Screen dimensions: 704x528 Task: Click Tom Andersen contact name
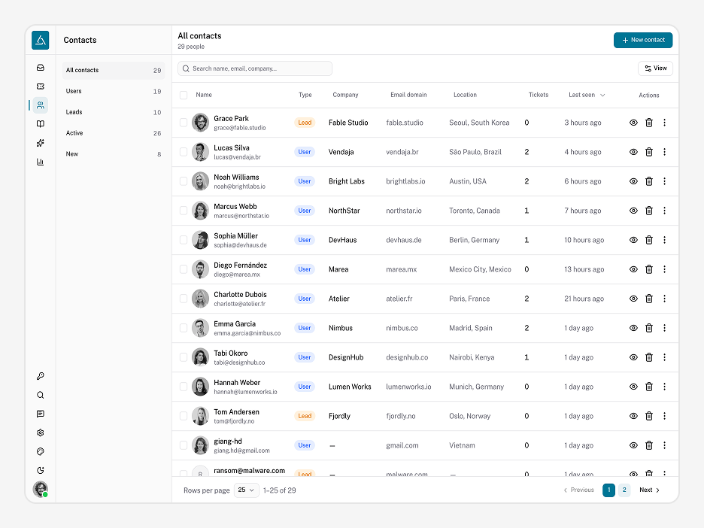click(x=236, y=411)
